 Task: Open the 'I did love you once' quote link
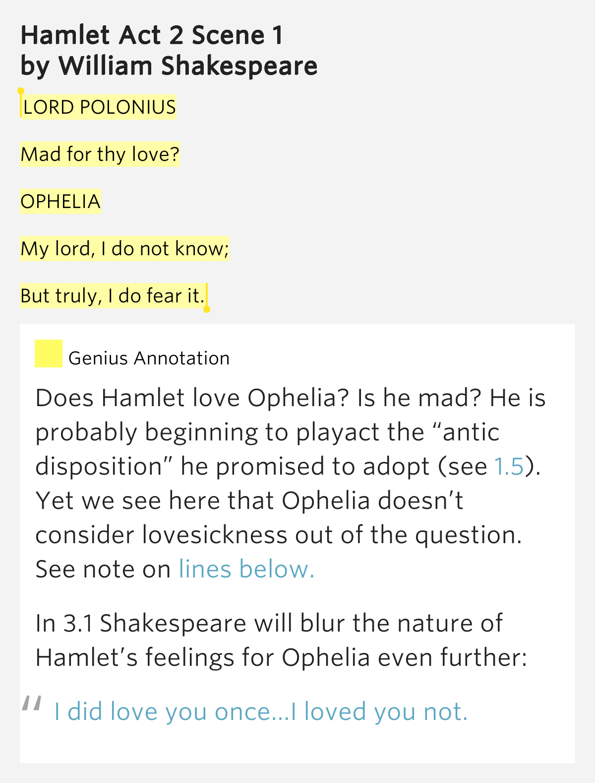tap(261, 712)
